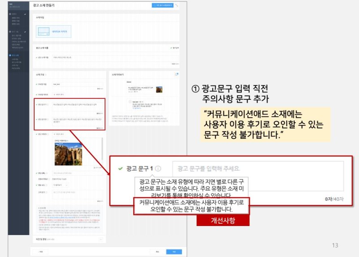The image size is (359, 257).
Task: Click the blue button in the page header
Action: point(162,5)
